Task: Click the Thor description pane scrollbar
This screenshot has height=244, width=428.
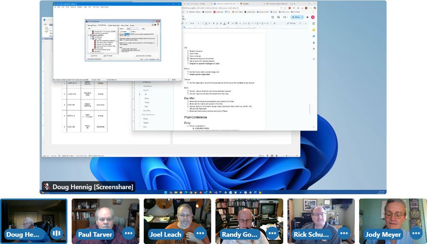Action: [157, 41]
